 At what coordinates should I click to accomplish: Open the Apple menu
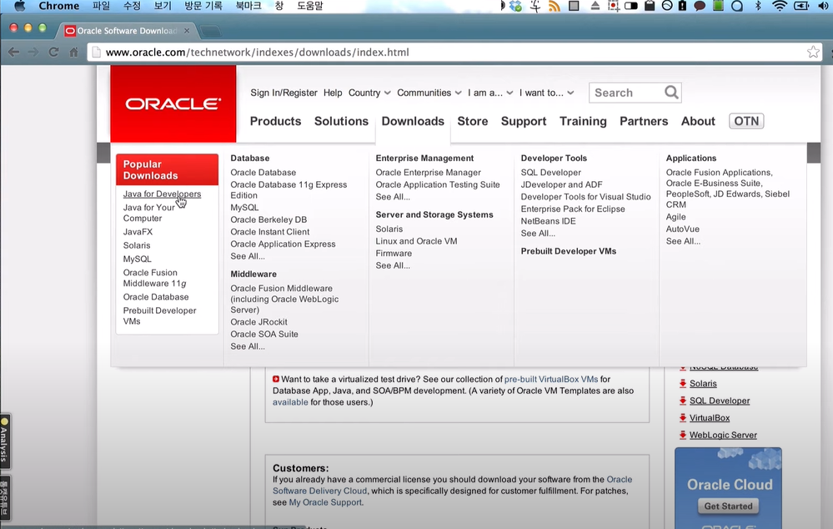click(x=20, y=6)
